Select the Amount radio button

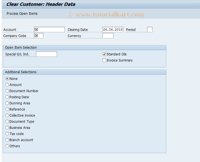tap(7, 85)
